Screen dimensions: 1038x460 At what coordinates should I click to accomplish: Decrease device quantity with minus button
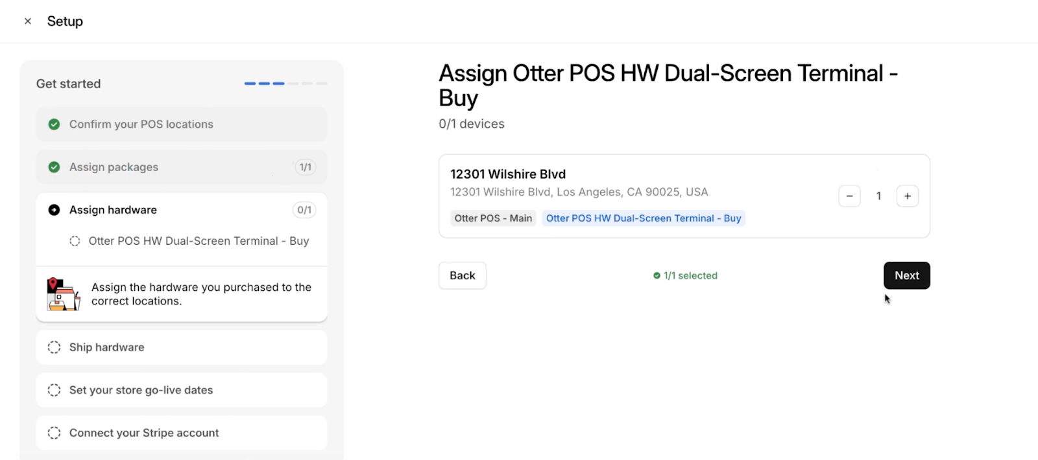coord(849,196)
